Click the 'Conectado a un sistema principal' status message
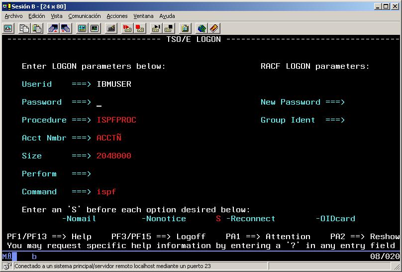 click(x=112, y=266)
